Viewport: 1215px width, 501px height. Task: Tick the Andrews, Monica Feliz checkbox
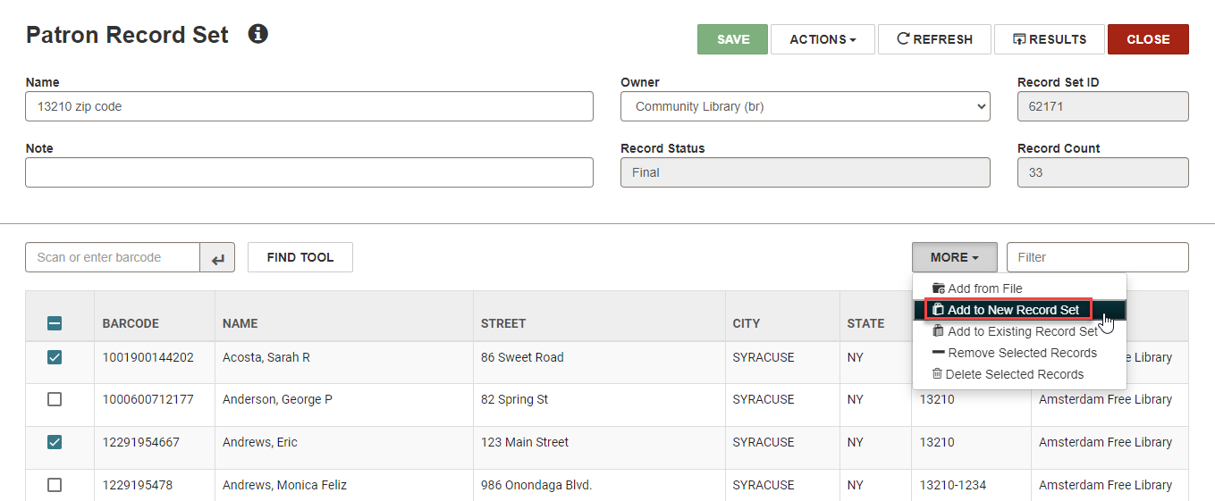pyautogui.click(x=55, y=485)
